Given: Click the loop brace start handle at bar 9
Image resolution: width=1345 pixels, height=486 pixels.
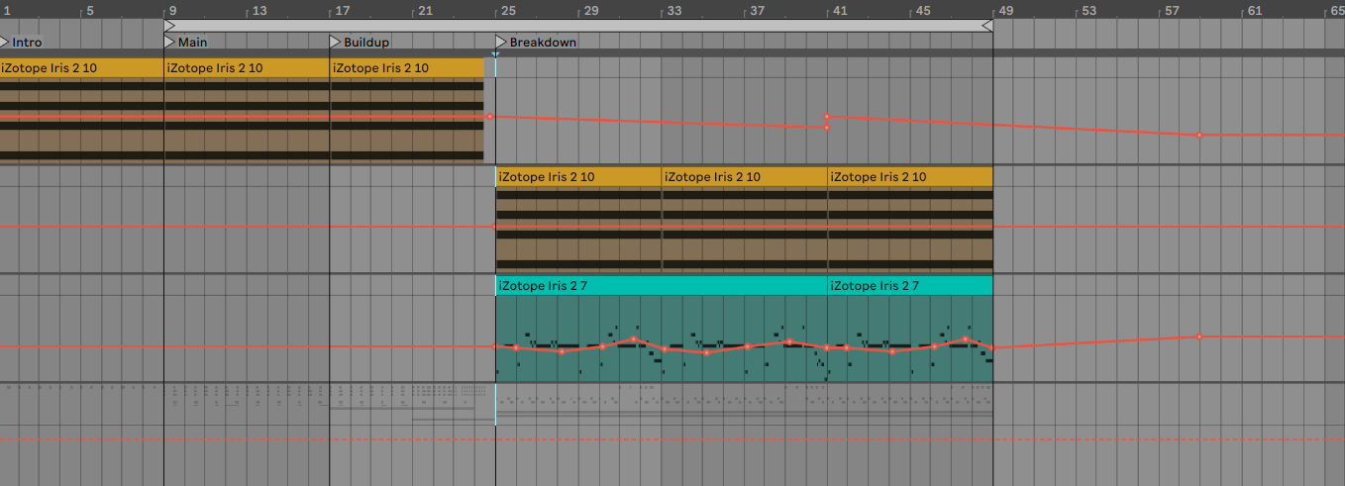Looking at the screenshot, I should click(x=169, y=26).
